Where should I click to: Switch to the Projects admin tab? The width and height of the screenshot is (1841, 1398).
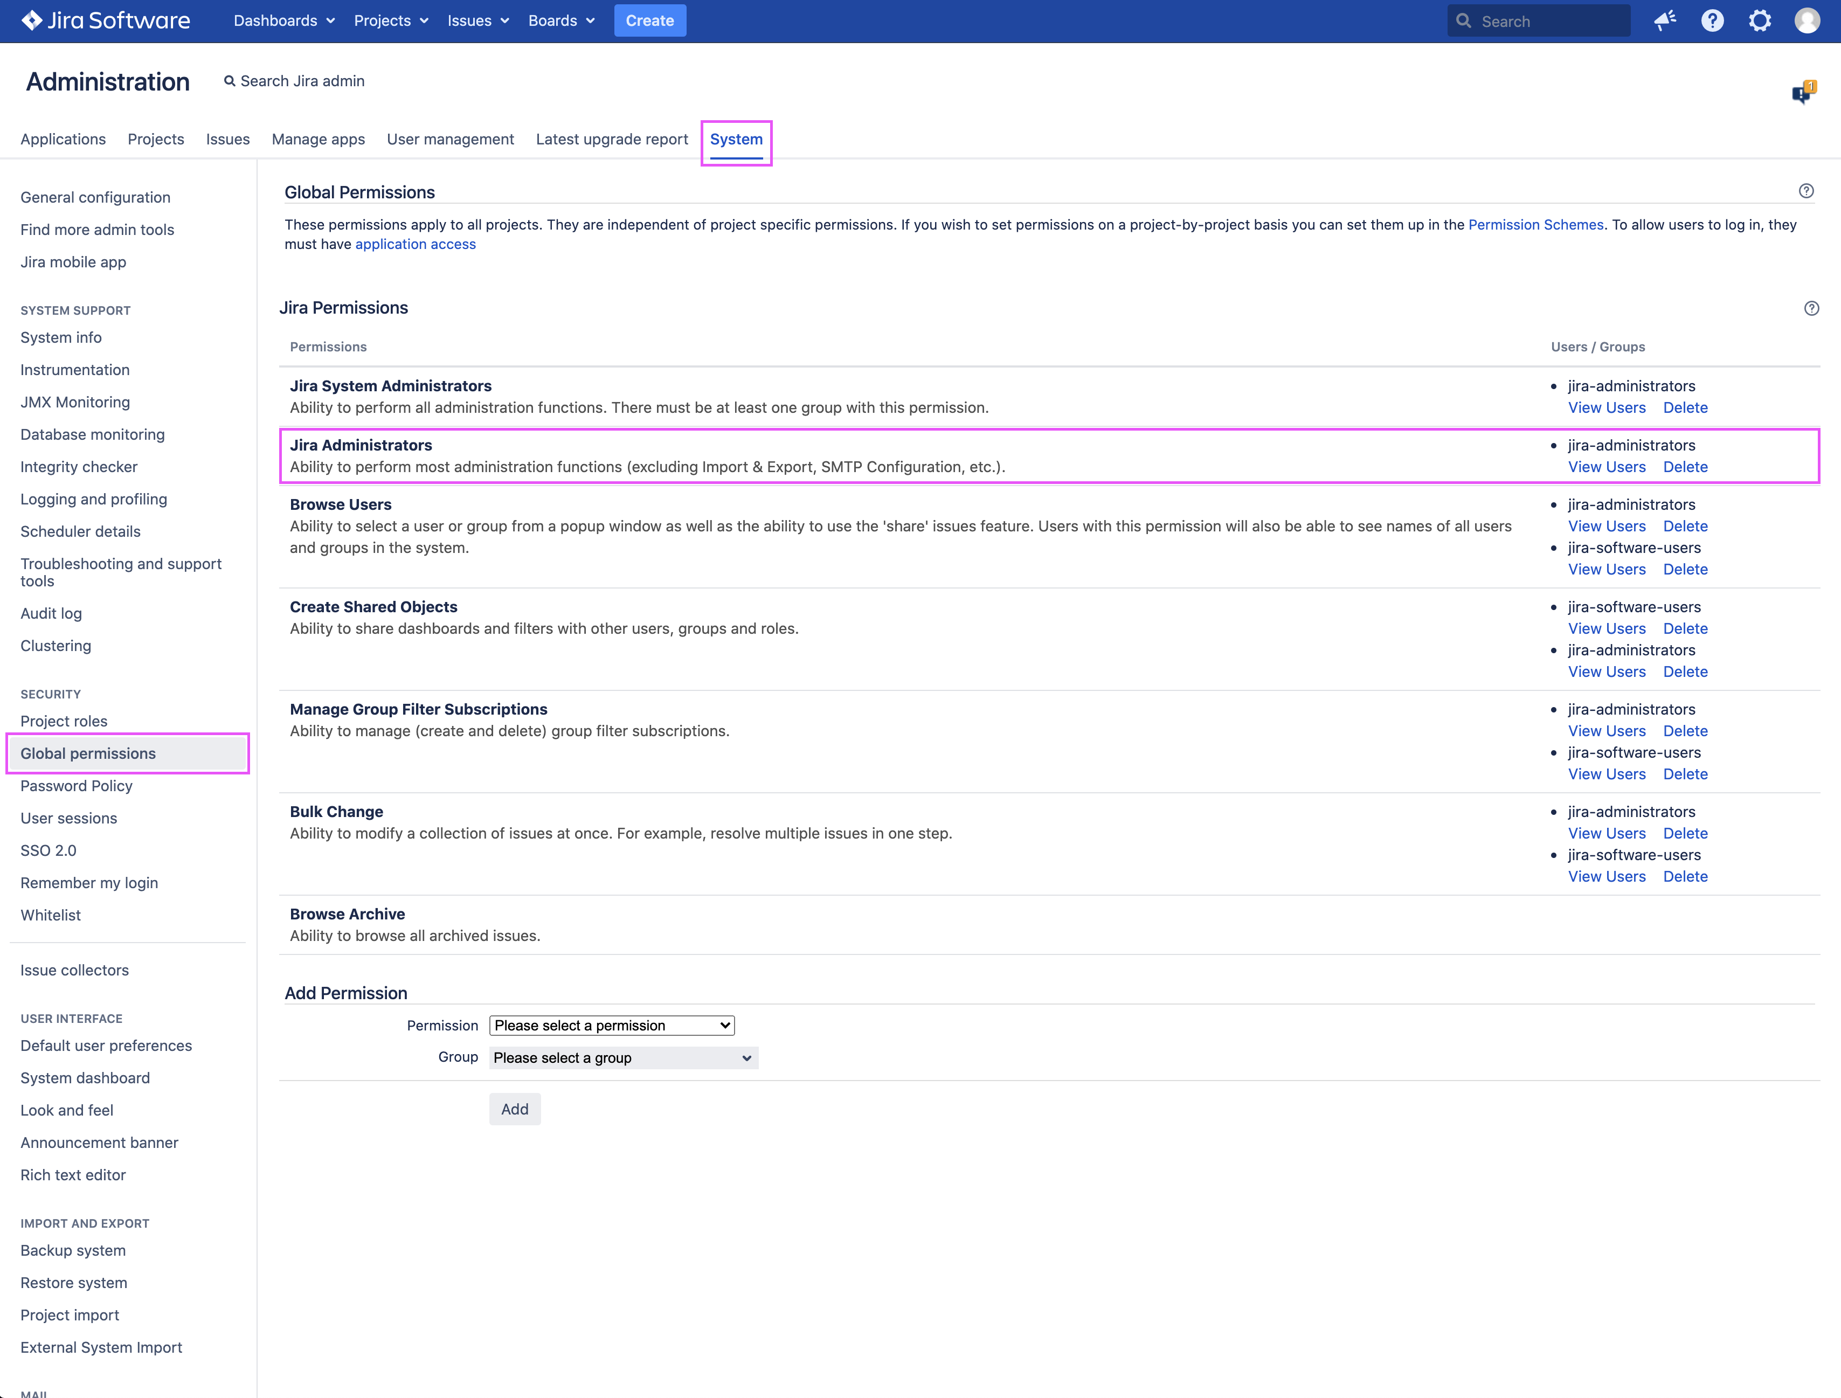[156, 140]
